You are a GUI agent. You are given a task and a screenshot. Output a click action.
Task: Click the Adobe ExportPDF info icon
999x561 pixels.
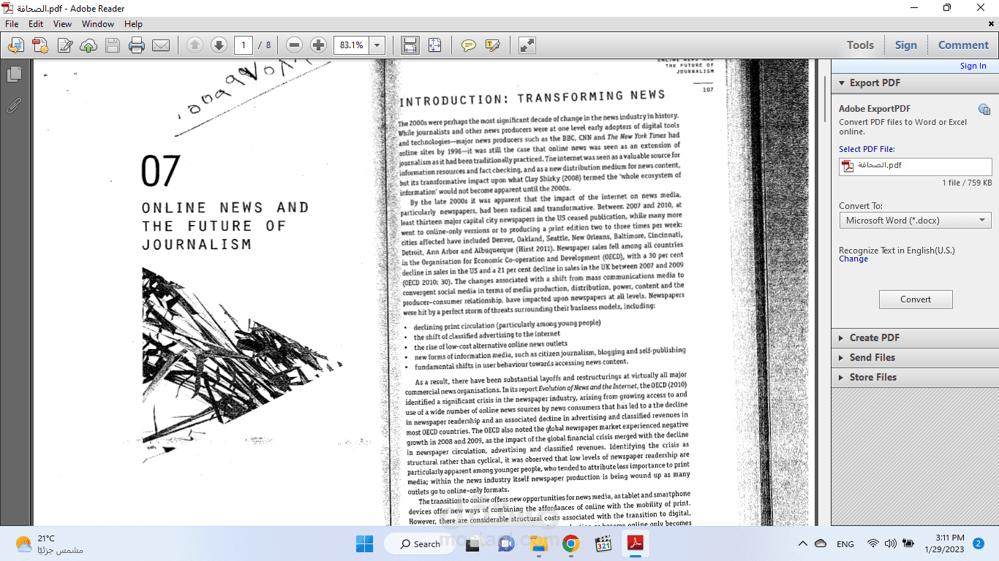coord(984,110)
